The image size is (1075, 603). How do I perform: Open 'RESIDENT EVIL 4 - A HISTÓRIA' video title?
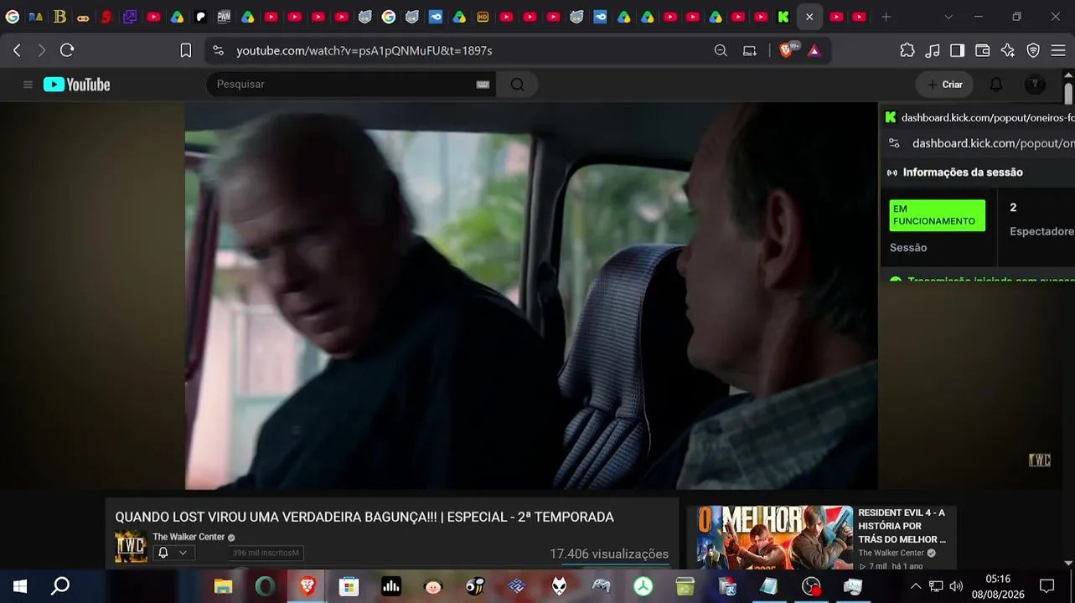click(902, 526)
